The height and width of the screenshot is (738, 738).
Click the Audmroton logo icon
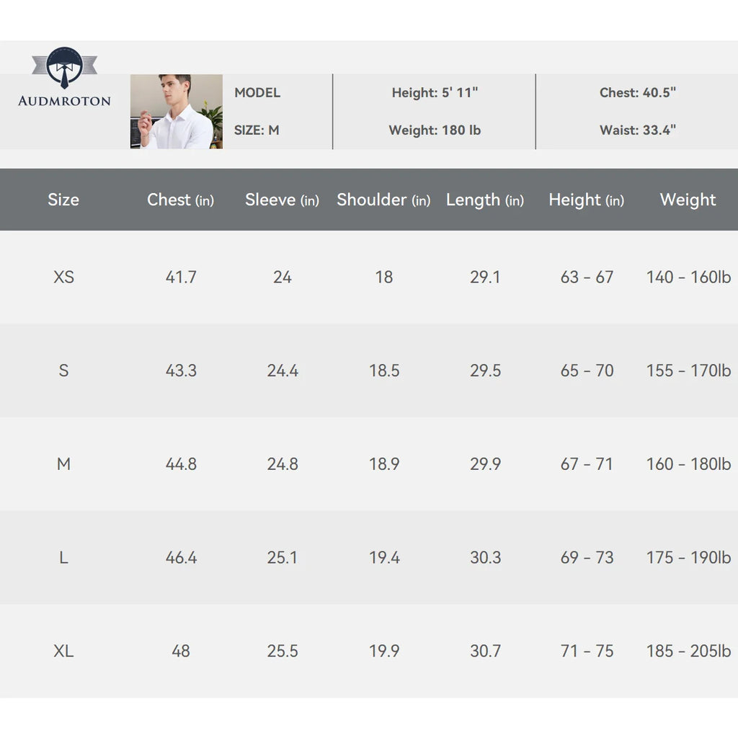[x=64, y=68]
